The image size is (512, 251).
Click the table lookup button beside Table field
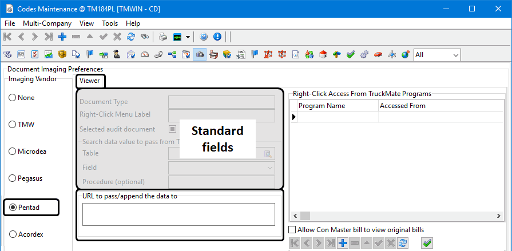tap(268, 154)
